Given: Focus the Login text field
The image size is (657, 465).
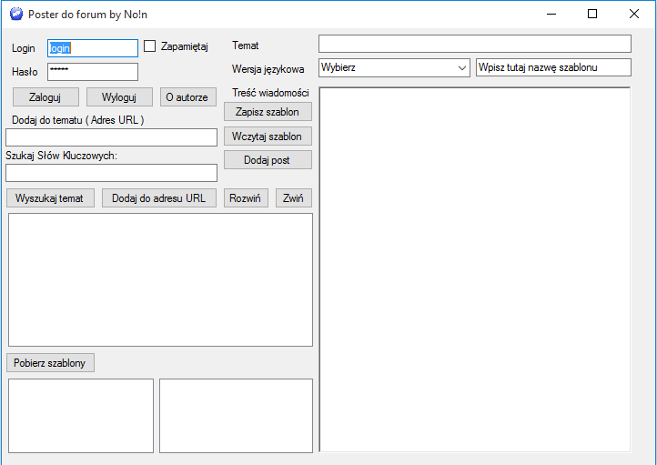Looking at the screenshot, I should (x=92, y=48).
